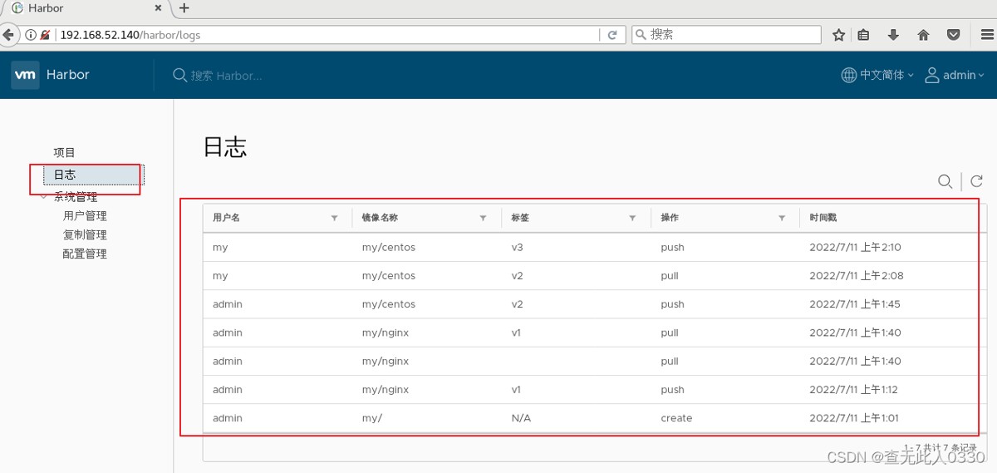This screenshot has height=473, width=997.
Task: Click the timestamp 2022/7/11 上午1:01
Action: click(854, 418)
